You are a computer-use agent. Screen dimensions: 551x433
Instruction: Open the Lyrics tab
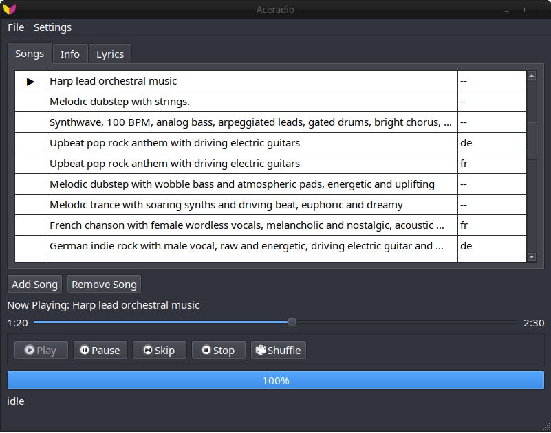pos(109,54)
